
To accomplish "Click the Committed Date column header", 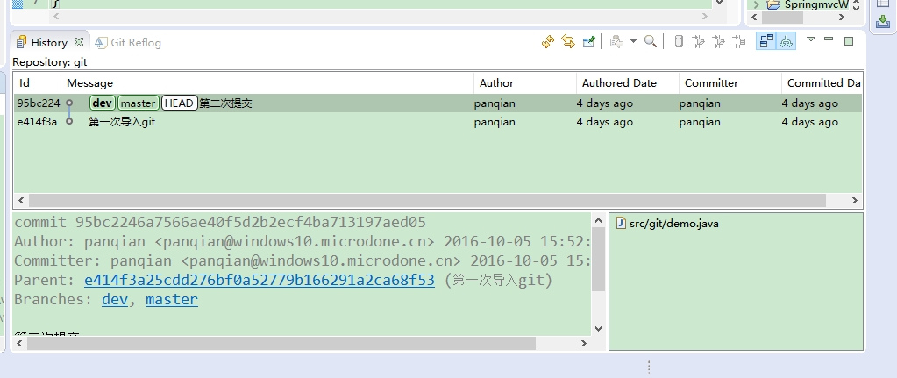I will tap(822, 83).
